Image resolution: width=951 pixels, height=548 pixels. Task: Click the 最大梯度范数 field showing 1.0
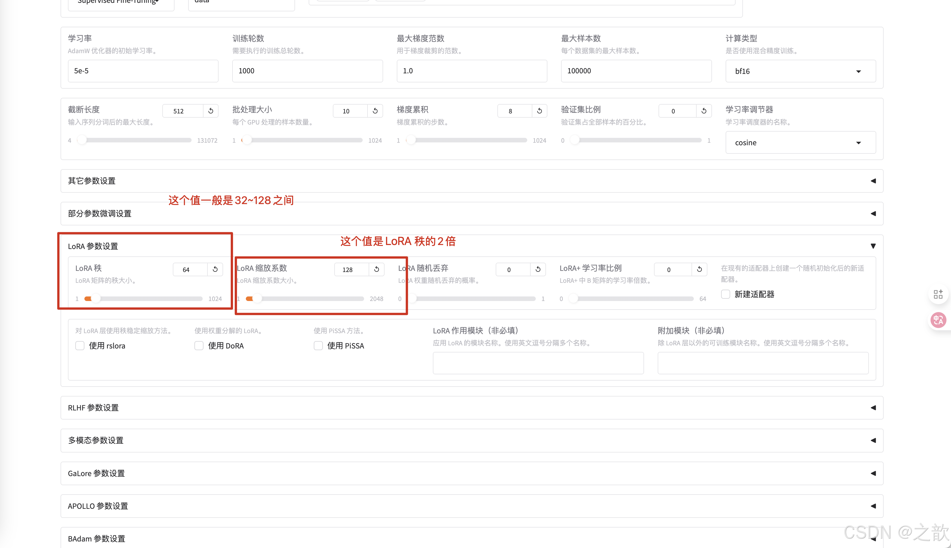point(472,71)
